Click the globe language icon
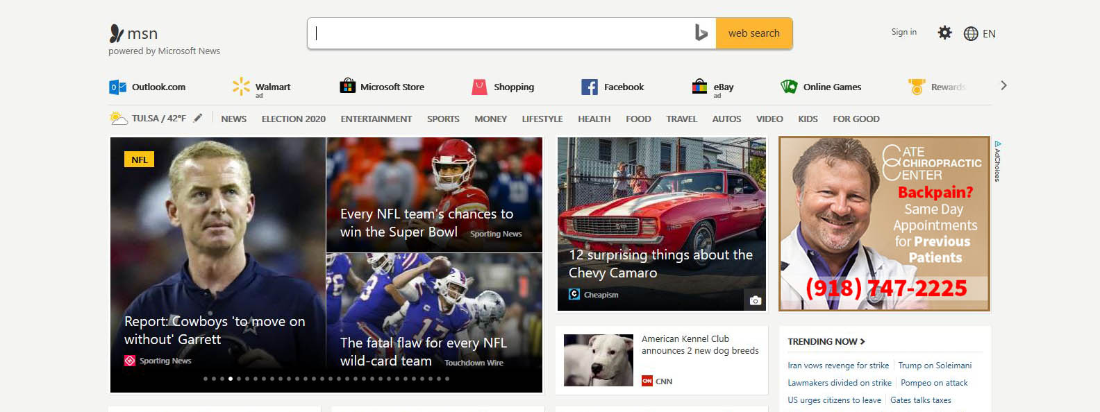This screenshot has height=412, width=1100. point(971,33)
